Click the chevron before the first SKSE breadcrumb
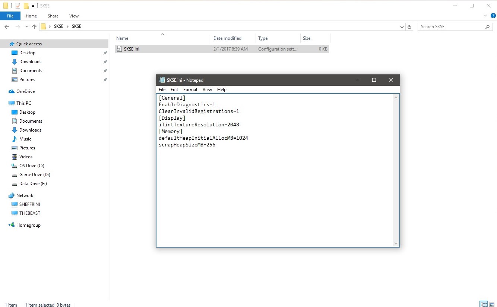Image resolution: width=497 pixels, height=307 pixels. tap(50, 27)
